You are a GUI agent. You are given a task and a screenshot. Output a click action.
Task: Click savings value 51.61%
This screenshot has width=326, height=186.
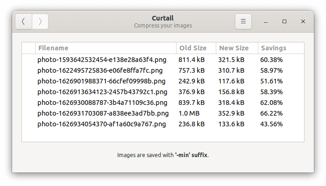point(271,81)
